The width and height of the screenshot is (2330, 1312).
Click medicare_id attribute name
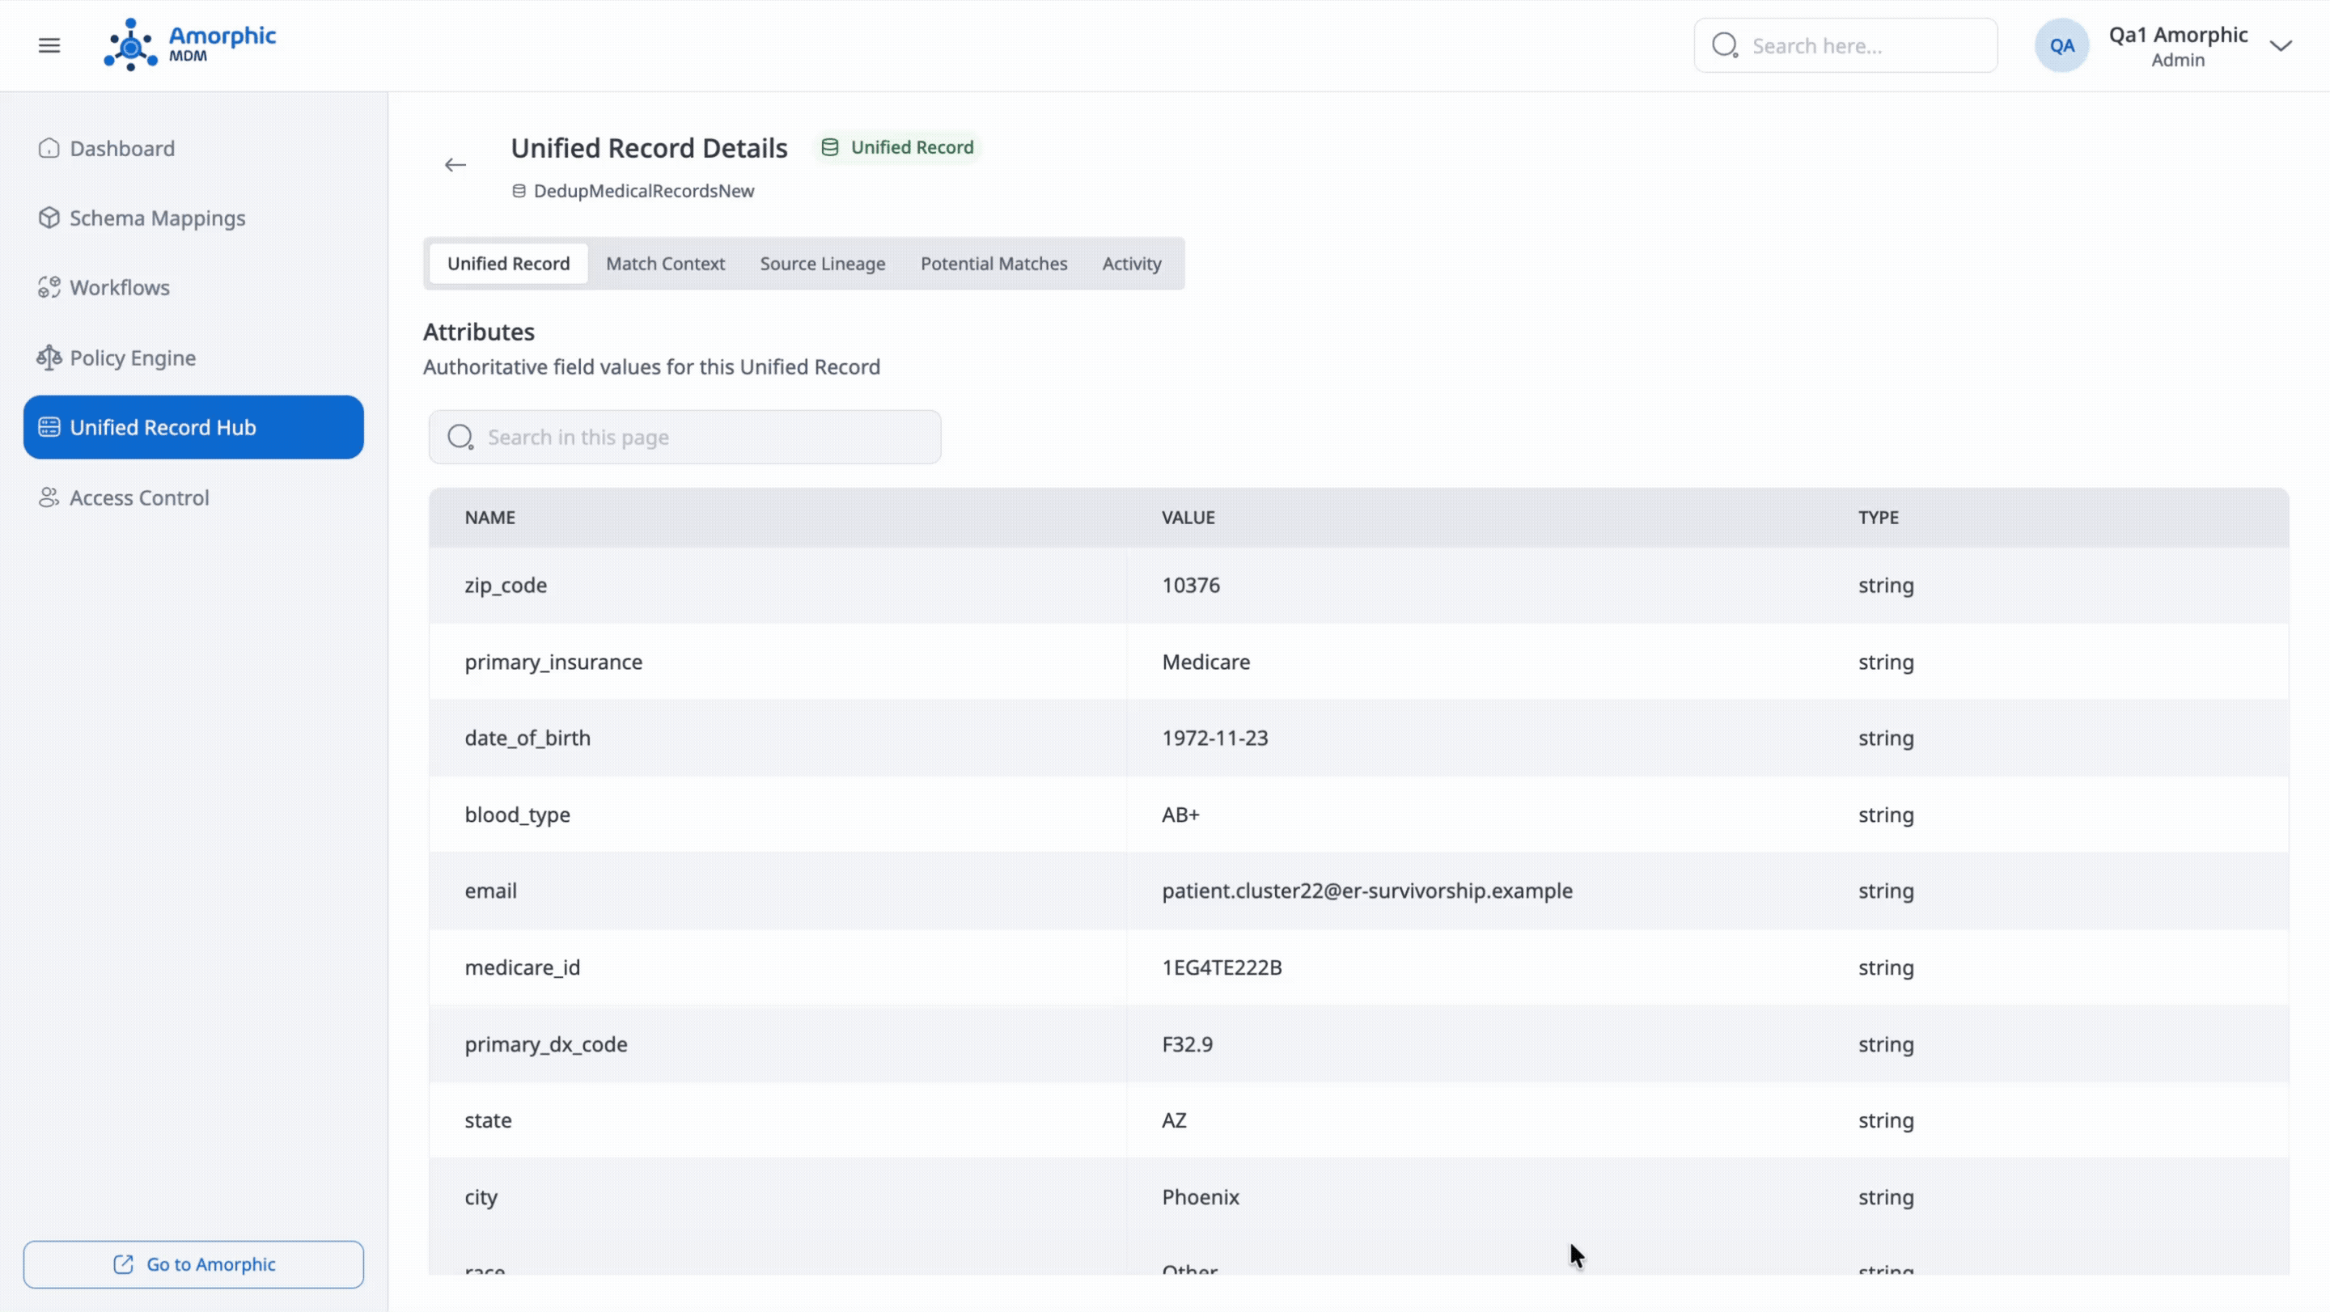coord(523,967)
